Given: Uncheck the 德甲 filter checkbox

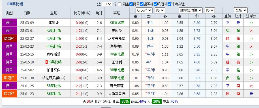Looking at the screenshot, I should point(131,4).
